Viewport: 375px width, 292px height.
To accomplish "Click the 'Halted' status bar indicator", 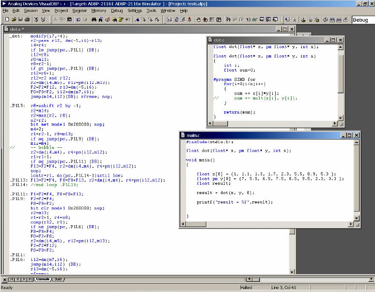I will [246, 287].
